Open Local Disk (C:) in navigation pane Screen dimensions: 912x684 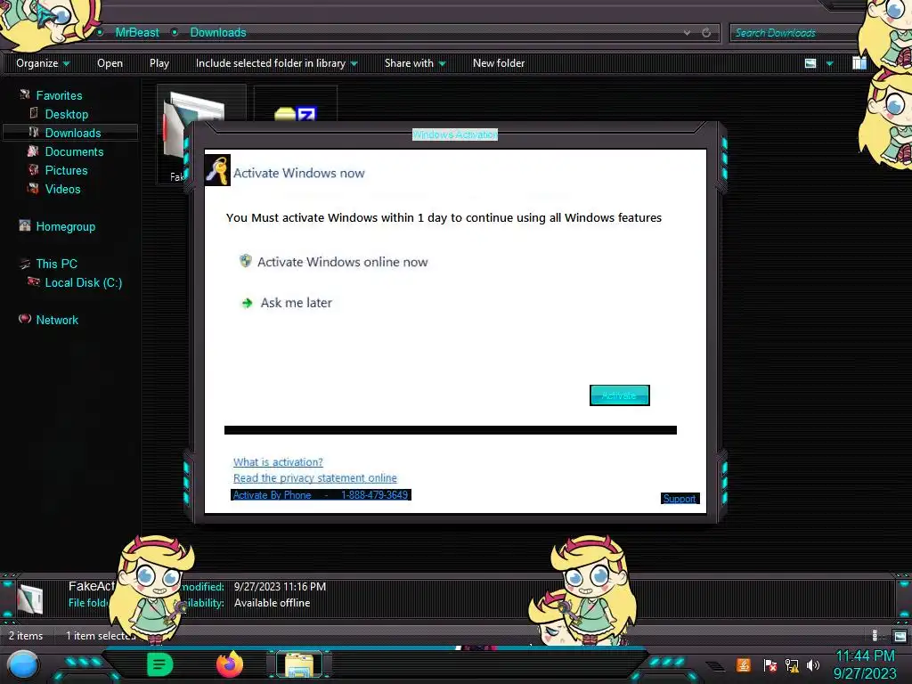tap(83, 282)
